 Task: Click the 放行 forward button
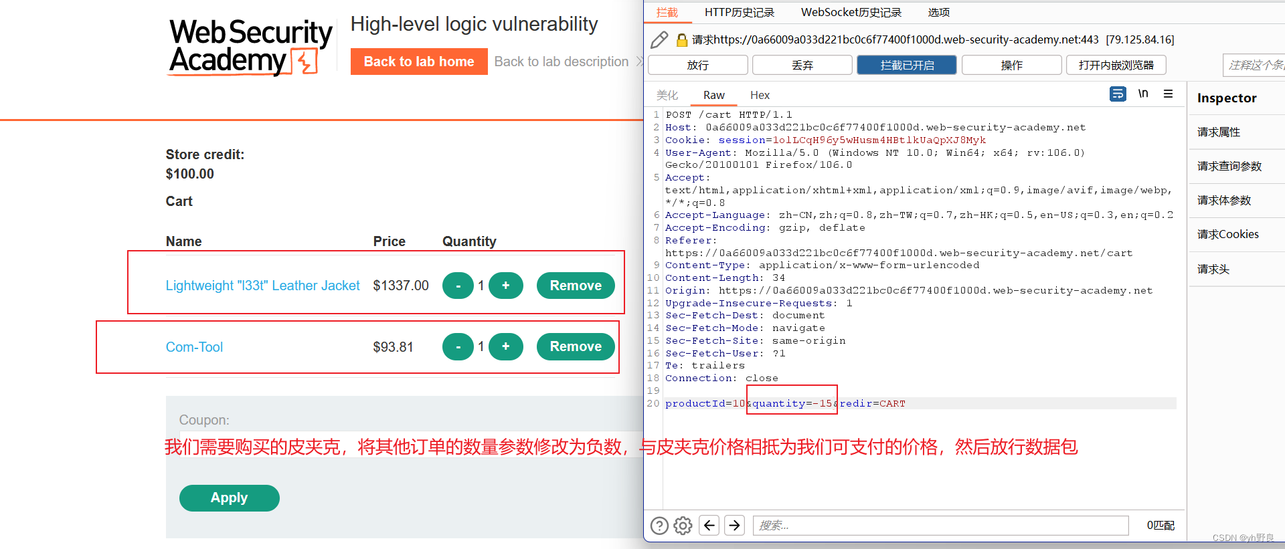coord(698,65)
